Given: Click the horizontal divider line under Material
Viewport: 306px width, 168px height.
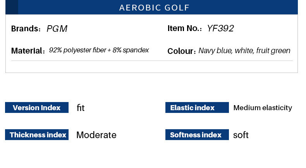Looking at the screenshot, I should [152, 61].
